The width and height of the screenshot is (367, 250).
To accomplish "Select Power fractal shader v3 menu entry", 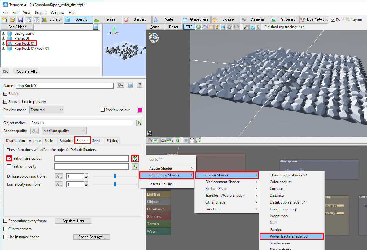I will (288, 236).
